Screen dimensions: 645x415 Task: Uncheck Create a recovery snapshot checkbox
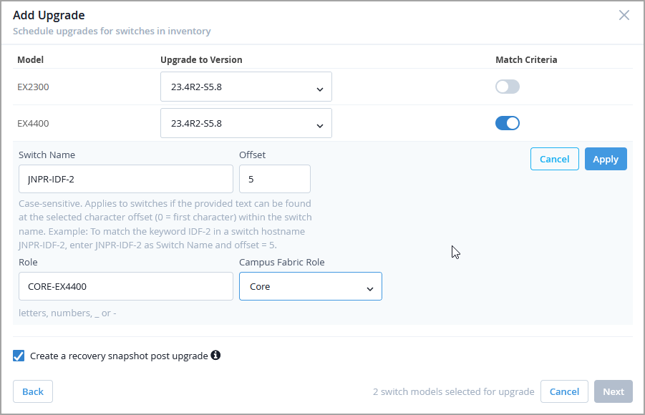coord(19,356)
